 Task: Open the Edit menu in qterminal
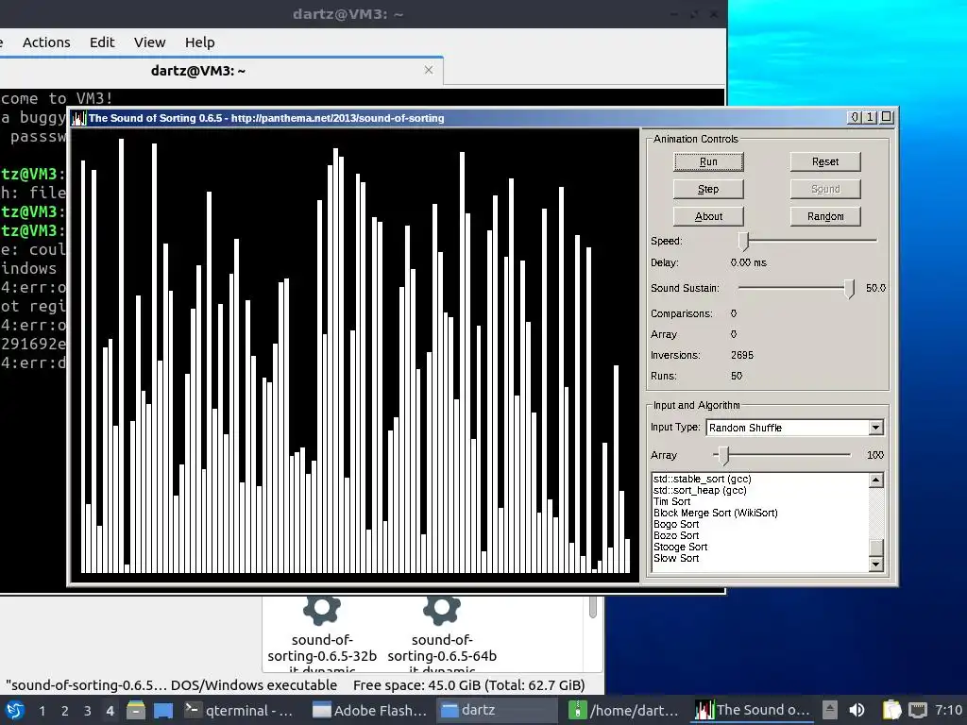coord(102,42)
